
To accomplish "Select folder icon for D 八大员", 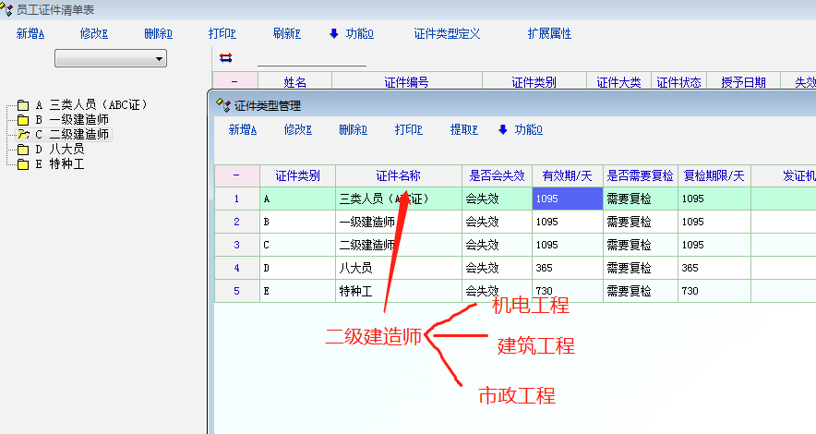I will [23, 150].
